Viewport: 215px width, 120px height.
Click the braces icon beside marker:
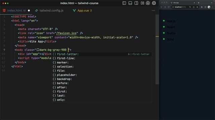[54, 62]
